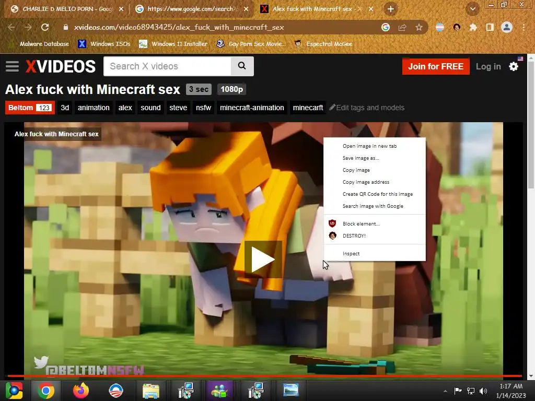Open the Chrome three-dot menu
This screenshot has height=401, width=535.
524,27
